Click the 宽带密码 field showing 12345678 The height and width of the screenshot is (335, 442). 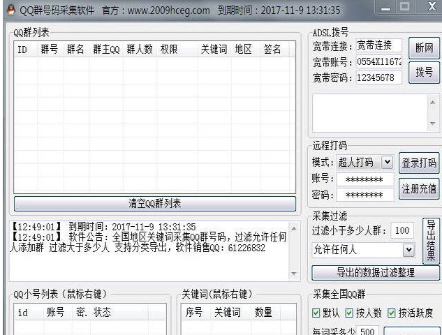[378, 77]
